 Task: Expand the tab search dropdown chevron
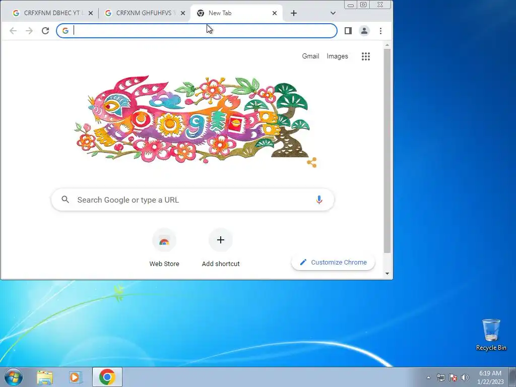point(333,13)
